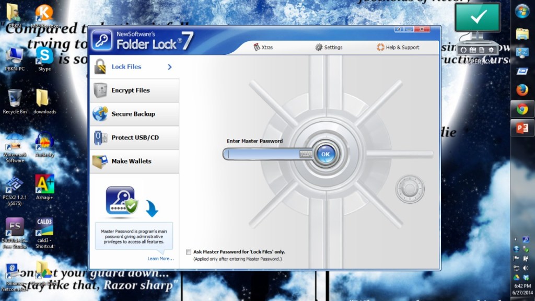
Task: Click the Kaspersky gadget settings gear
Action: [490, 50]
